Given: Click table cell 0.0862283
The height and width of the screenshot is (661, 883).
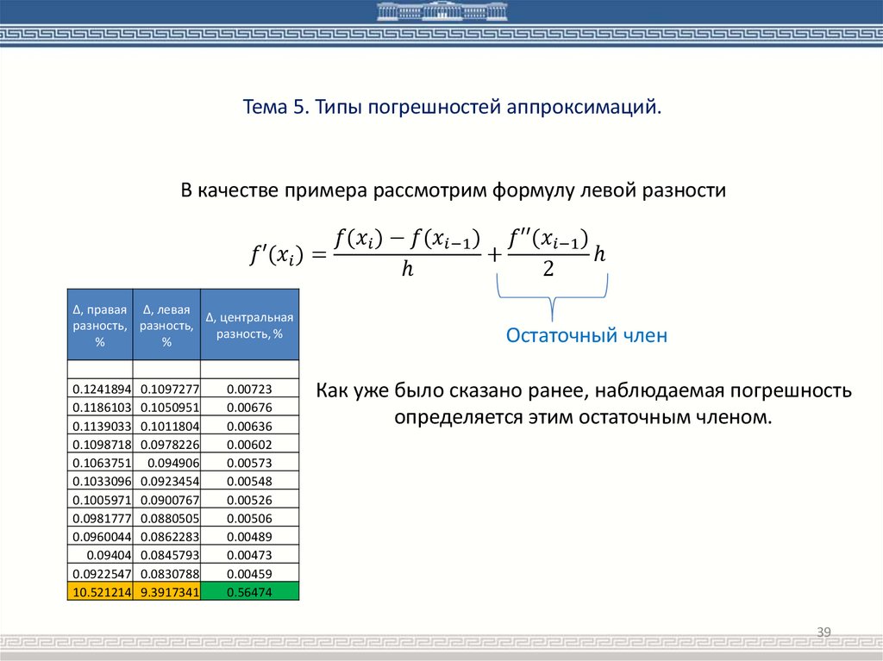Looking at the screenshot, I should (166, 537).
